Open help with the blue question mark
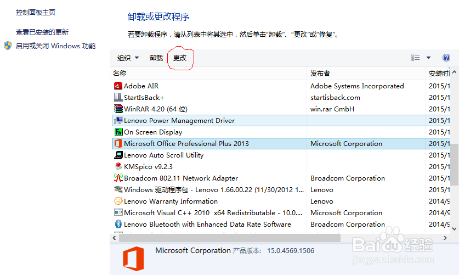 click(446, 58)
